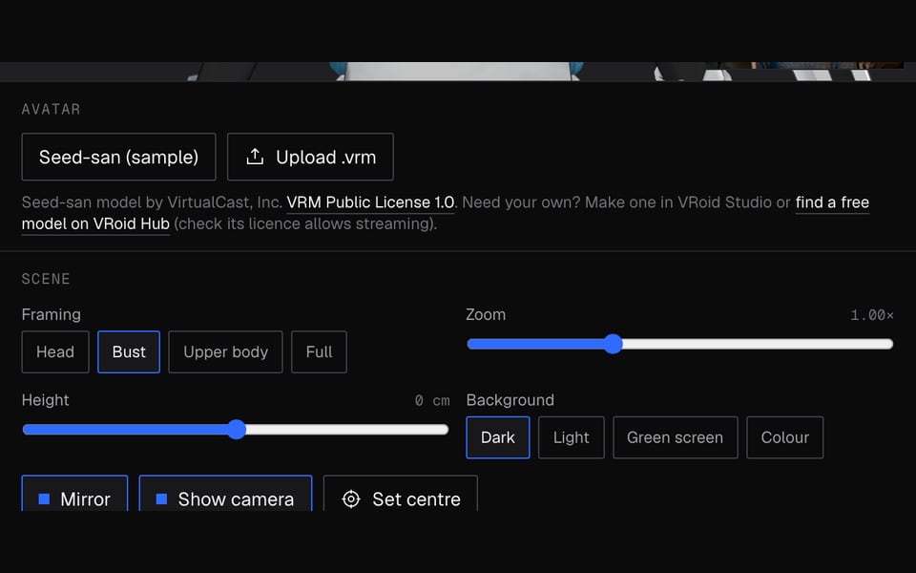
Task: Toggle the Mirror option
Action: tap(74, 494)
